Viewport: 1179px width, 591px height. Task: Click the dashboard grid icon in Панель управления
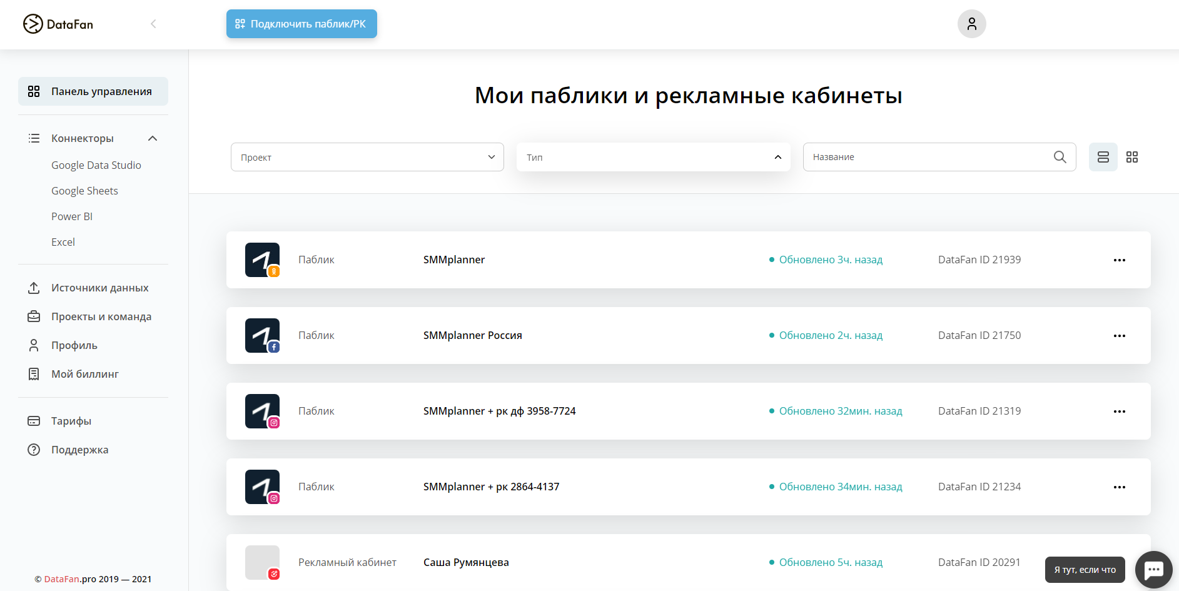point(34,91)
